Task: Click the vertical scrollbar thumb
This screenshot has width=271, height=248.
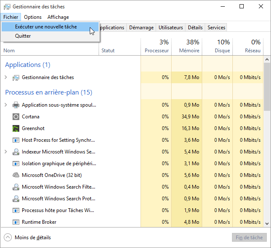Action: pyautogui.click(x=267, y=87)
